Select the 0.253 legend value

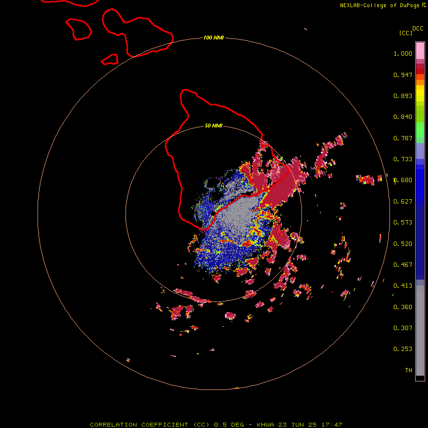(x=403, y=349)
